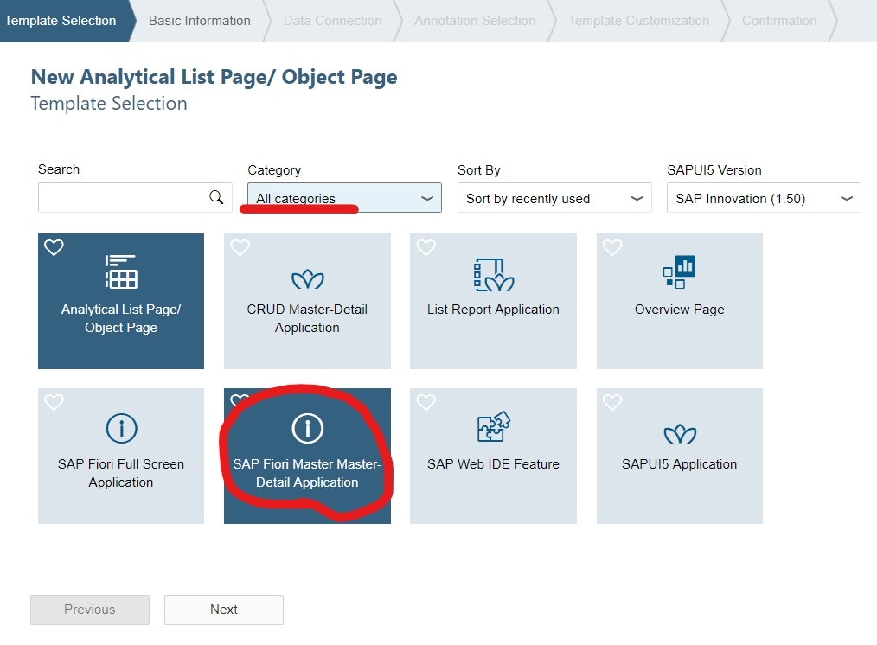The height and width of the screenshot is (645, 877).
Task: Select the SAPUI5 Application label
Action: 680,464
